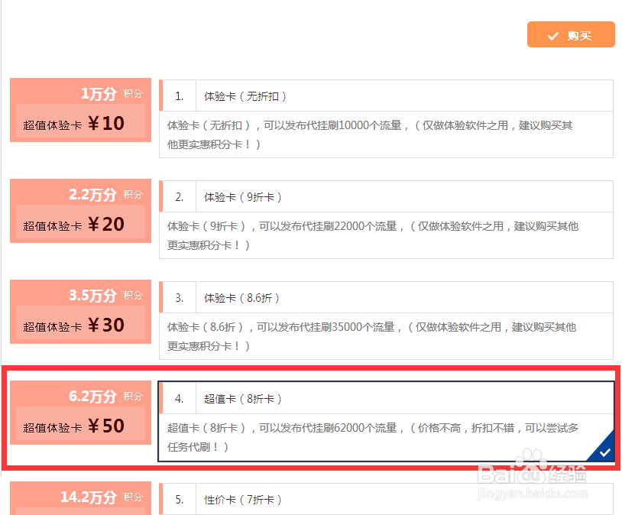Select the 14.2万分 积分 card
The width and height of the screenshot is (622, 515).
[x=80, y=498]
